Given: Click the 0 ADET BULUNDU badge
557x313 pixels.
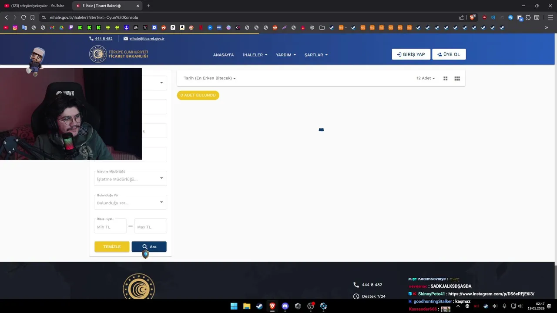Looking at the screenshot, I should point(198,95).
